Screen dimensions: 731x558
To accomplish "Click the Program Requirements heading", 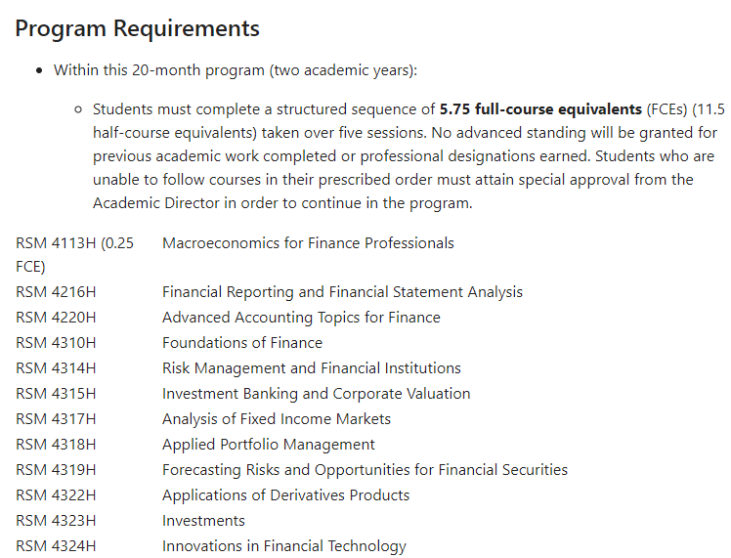I will click(137, 28).
